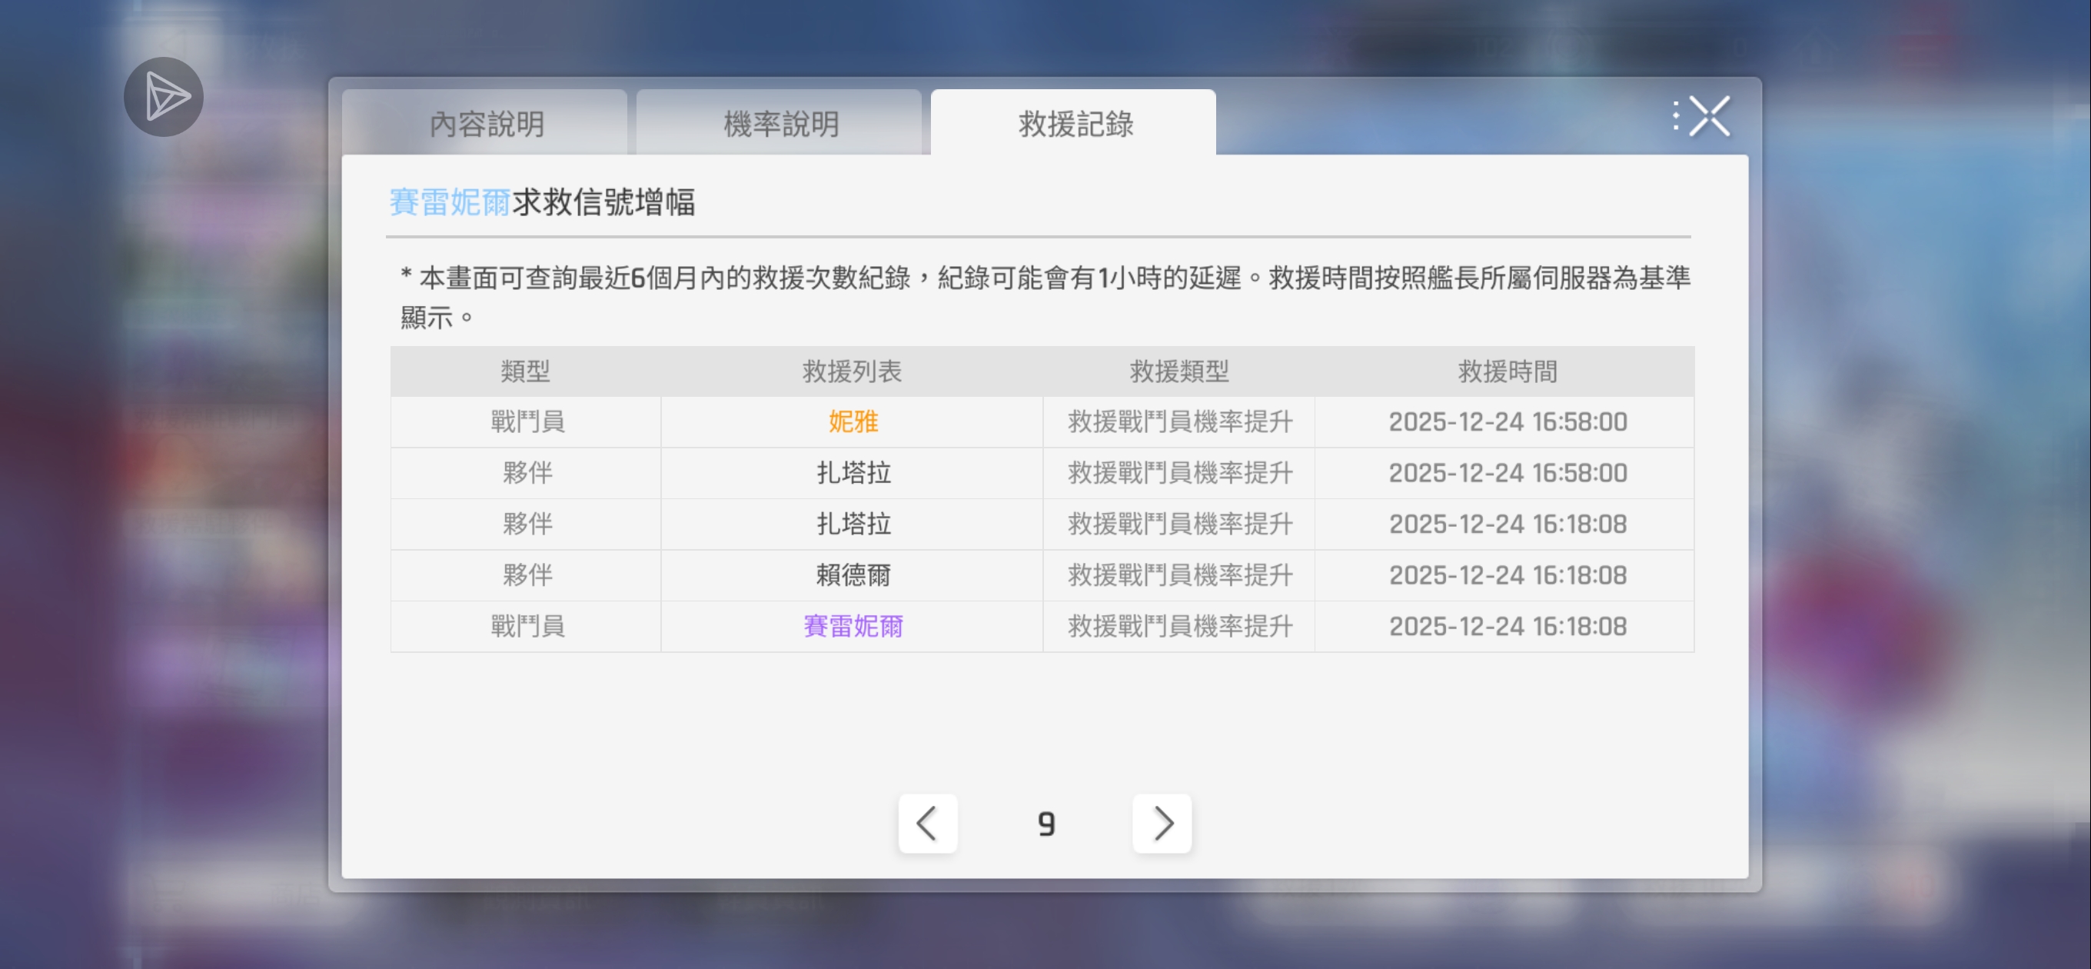The height and width of the screenshot is (969, 2091).
Task: Switch to the 機率說明 tab
Action: tap(780, 125)
